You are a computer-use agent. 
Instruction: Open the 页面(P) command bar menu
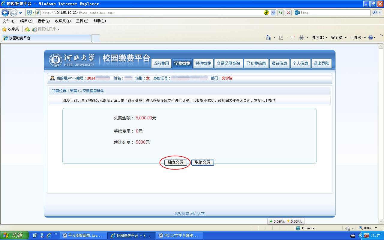(x=319, y=37)
